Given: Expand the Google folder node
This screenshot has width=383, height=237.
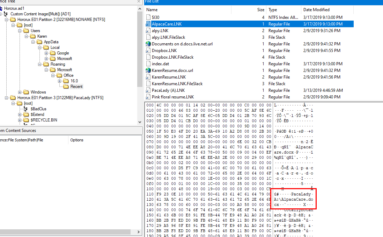Looking at the screenshot, I should tap(46, 53).
